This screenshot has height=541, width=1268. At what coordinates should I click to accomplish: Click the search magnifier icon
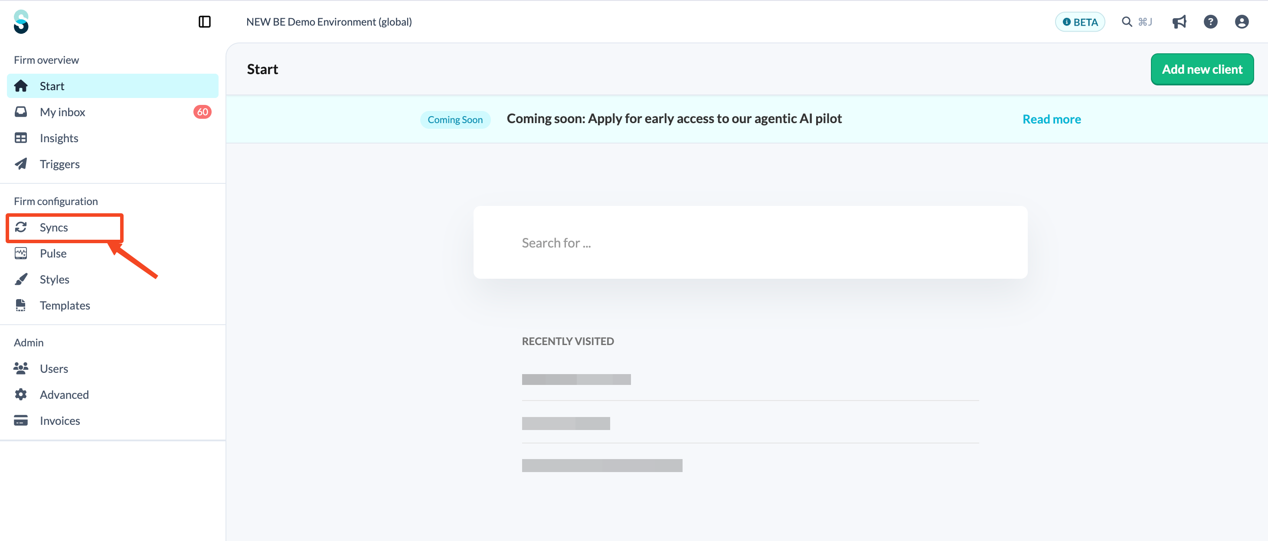[1127, 22]
